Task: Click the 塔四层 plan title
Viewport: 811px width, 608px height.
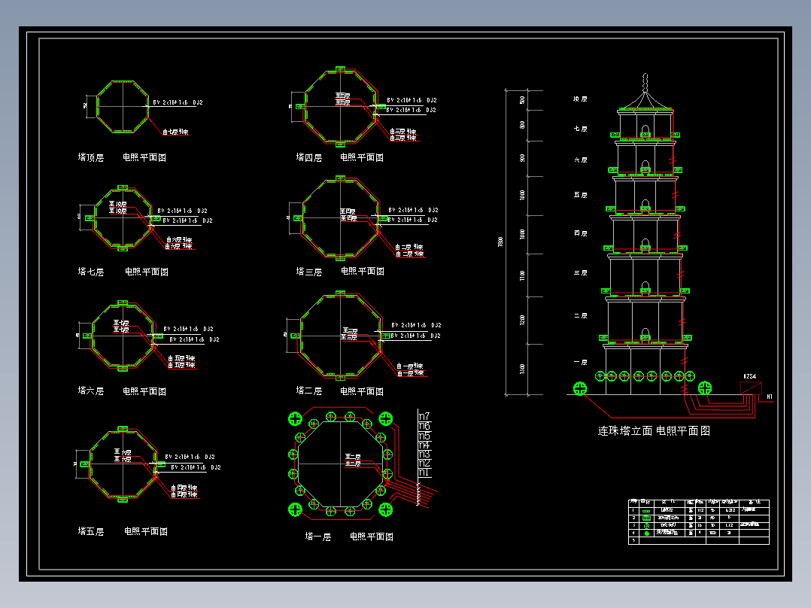Action: pos(308,157)
